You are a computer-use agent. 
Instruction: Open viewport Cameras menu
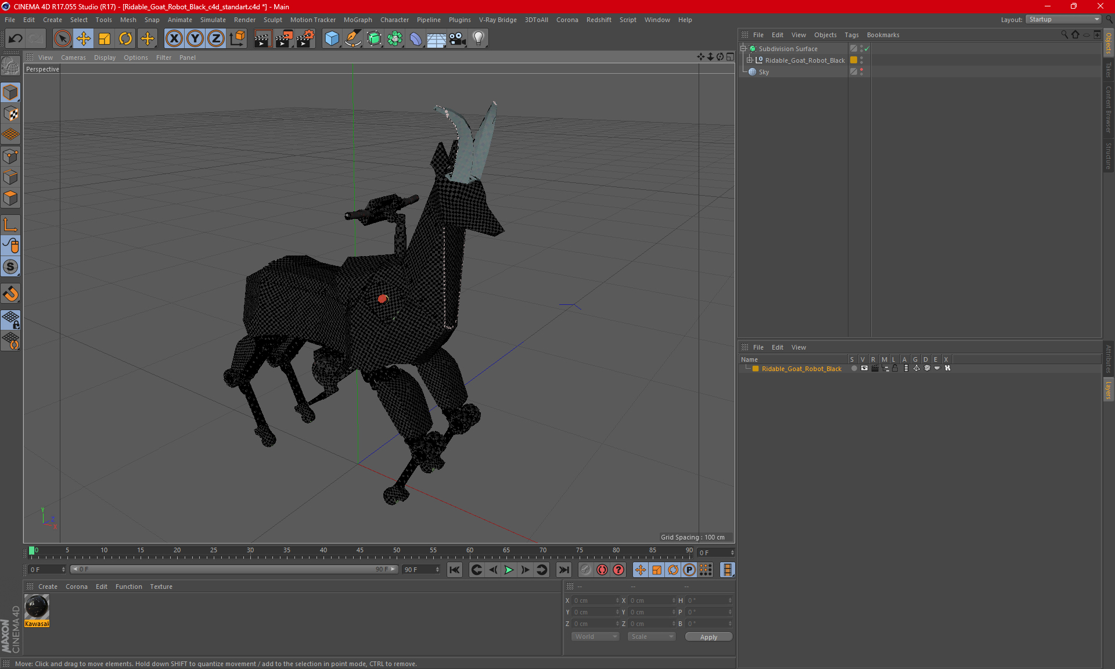pos(73,57)
